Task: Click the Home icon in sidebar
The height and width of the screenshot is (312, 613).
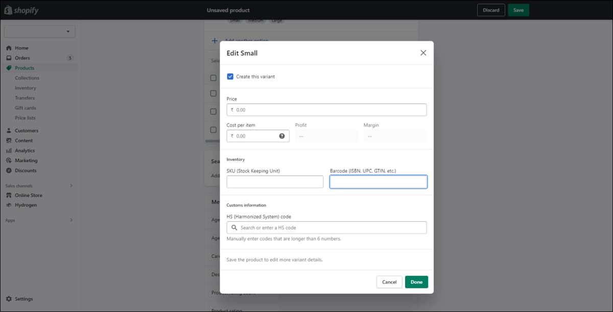Action: 9,48
